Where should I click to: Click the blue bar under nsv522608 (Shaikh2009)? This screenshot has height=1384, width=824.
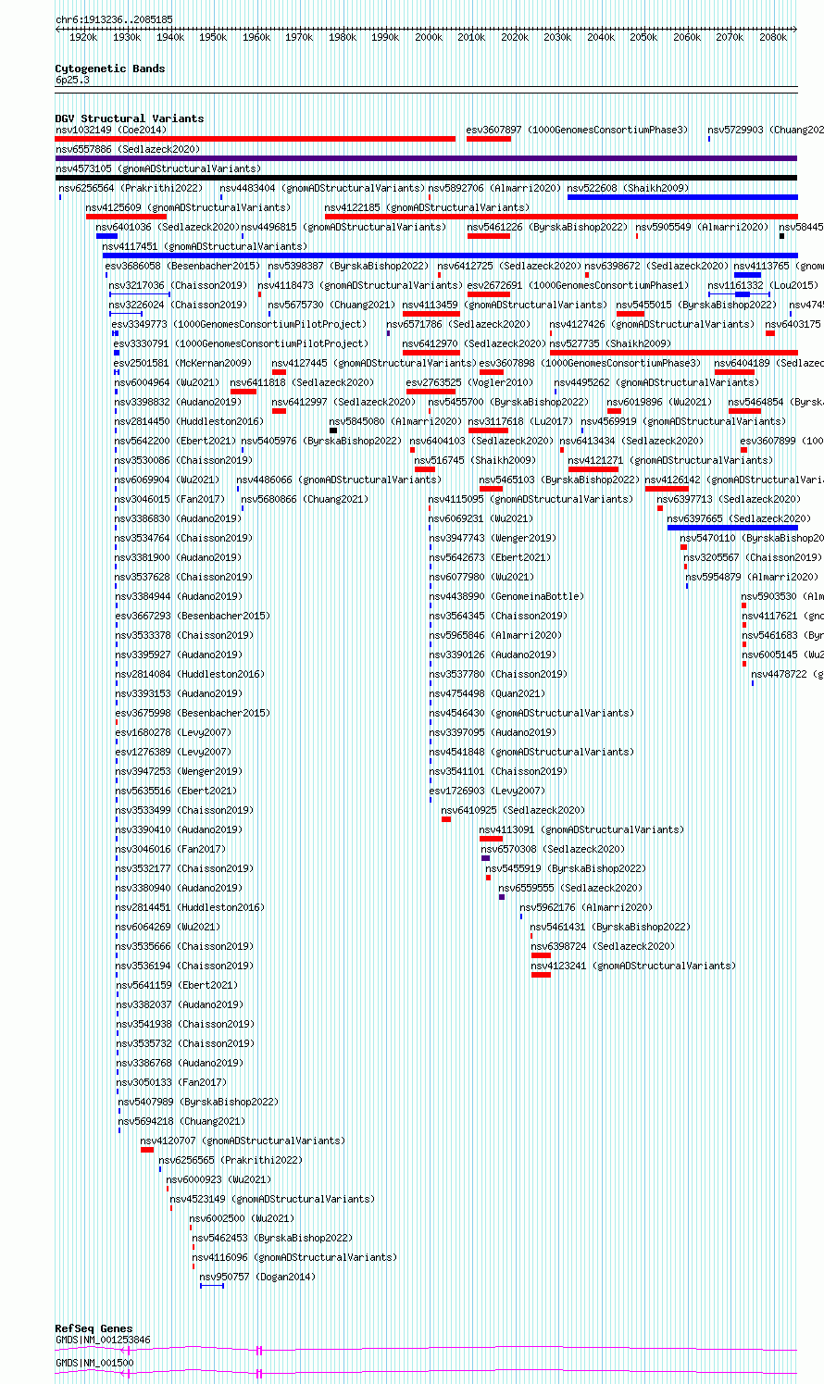(x=682, y=197)
